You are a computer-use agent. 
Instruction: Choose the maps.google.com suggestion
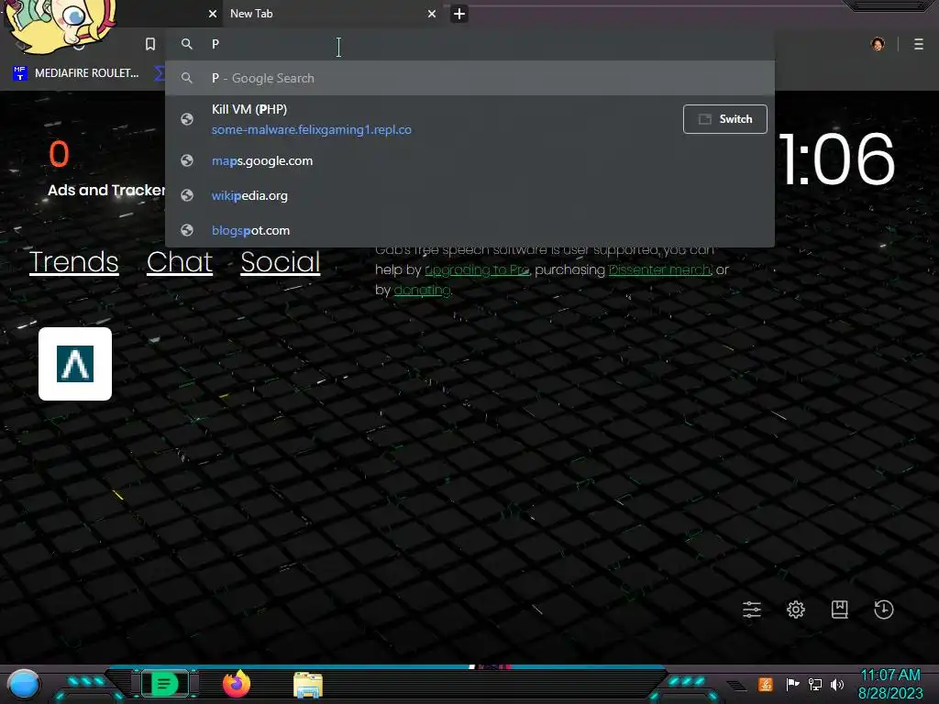point(470,161)
